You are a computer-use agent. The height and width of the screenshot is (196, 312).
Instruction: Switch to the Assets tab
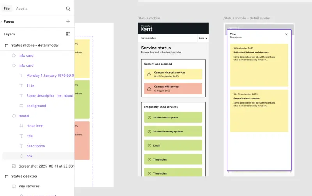(x=21, y=9)
